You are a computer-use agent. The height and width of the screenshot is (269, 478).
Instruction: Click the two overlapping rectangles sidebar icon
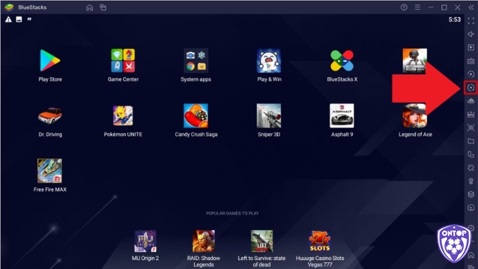(471, 154)
